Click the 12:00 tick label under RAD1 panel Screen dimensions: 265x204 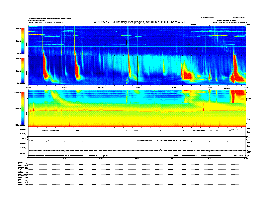pos(137,88)
